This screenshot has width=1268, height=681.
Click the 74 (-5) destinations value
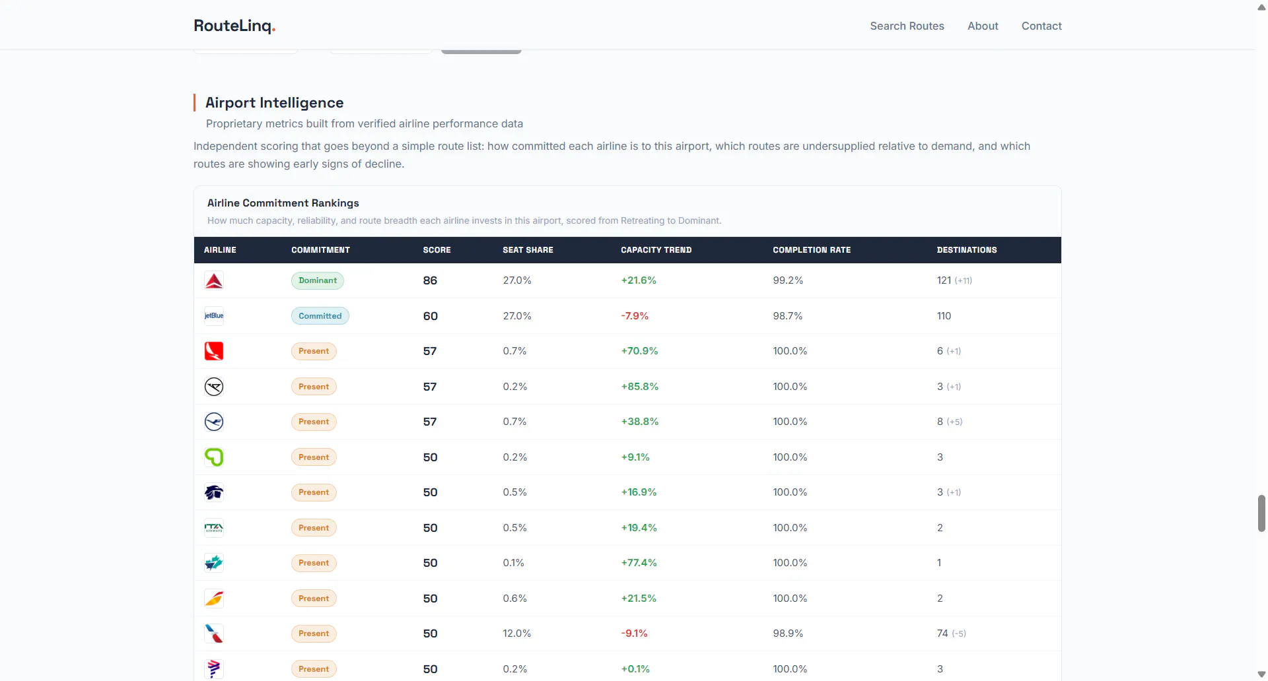(x=951, y=633)
